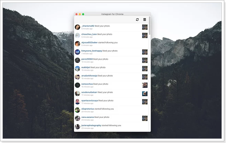Open photo thumbnail liked by ramsochoa
The image size is (226, 143).
click(145, 85)
